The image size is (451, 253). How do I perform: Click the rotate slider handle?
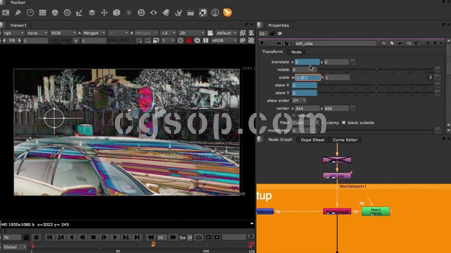(376, 69)
